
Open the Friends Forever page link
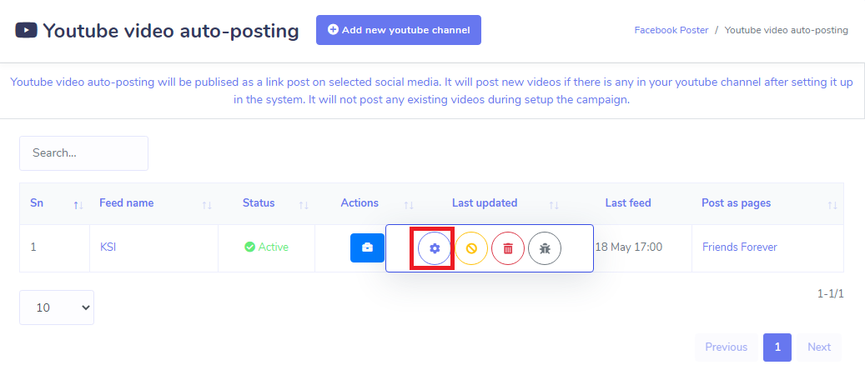click(x=739, y=247)
